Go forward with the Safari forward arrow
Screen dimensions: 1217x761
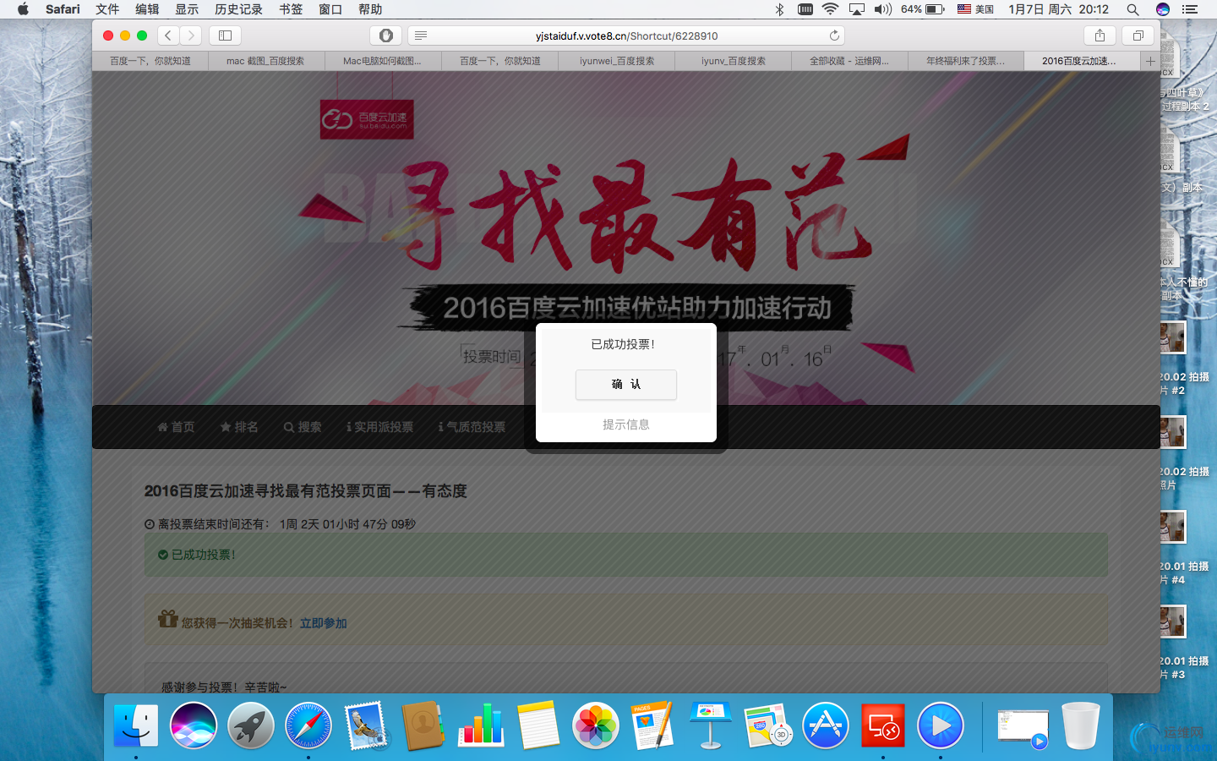pyautogui.click(x=191, y=36)
